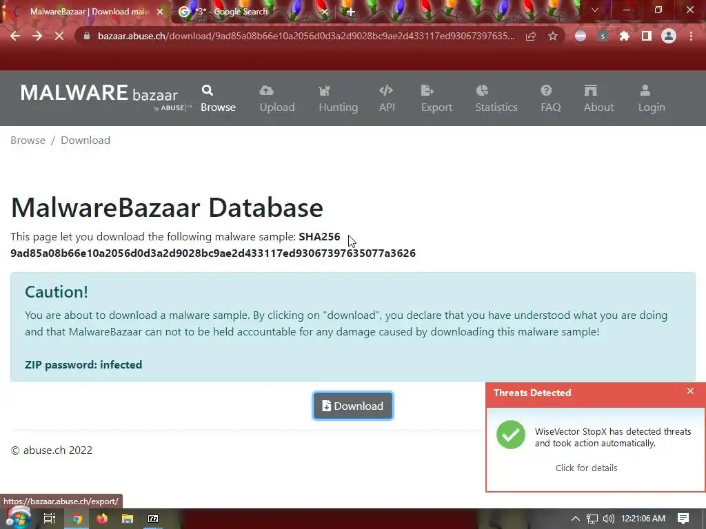Open the Chrome three-dot menu

691,36
